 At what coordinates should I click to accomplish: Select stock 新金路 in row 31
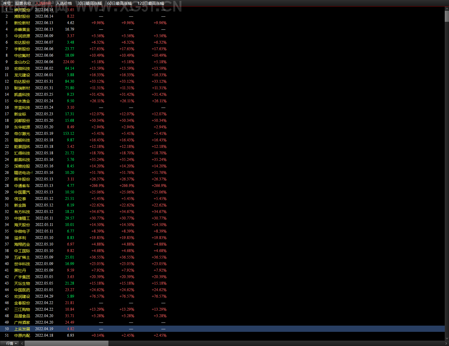click(20, 205)
